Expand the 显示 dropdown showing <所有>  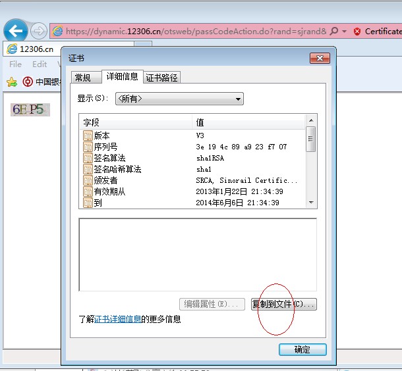click(x=179, y=99)
